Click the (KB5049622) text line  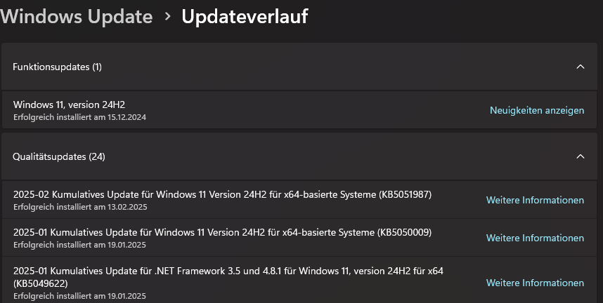click(x=40, y=283)
